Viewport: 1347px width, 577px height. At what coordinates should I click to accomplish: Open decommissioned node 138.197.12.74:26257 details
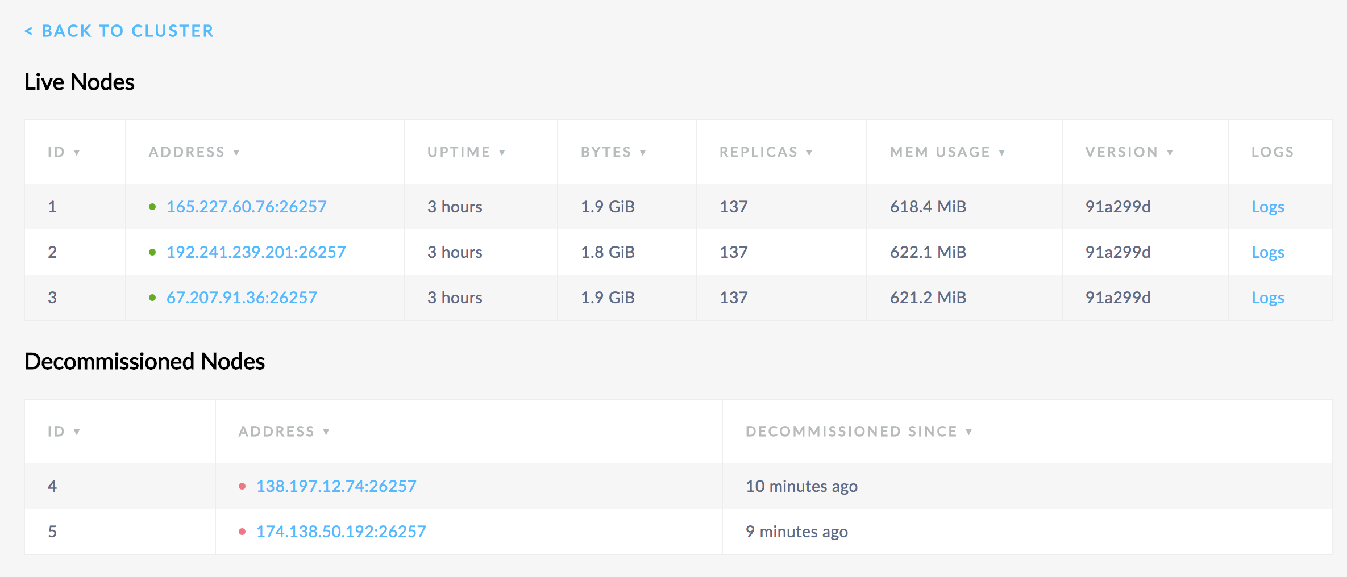pos(336,486)
